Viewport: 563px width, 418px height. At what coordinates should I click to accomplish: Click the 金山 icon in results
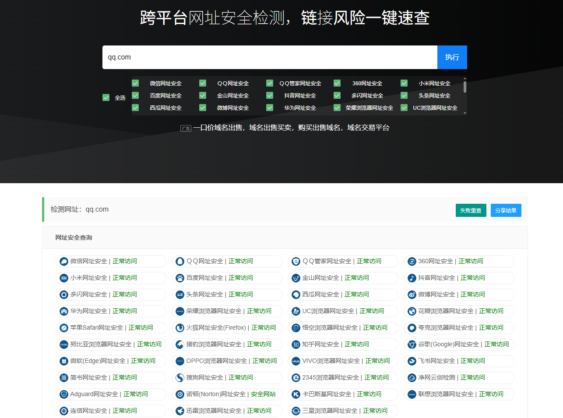296,278
